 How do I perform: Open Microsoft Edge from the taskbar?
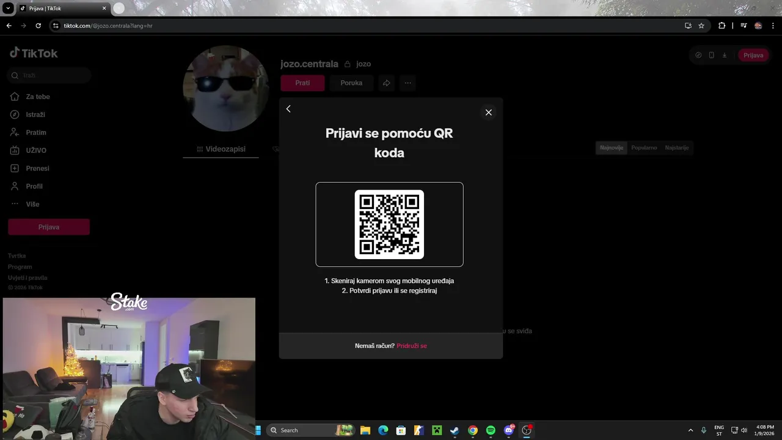click(x=383, y=430)
